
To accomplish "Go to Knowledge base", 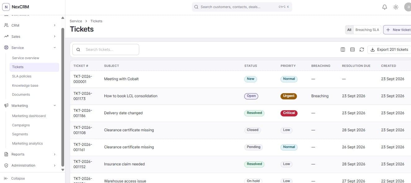I will click(34, 85).
